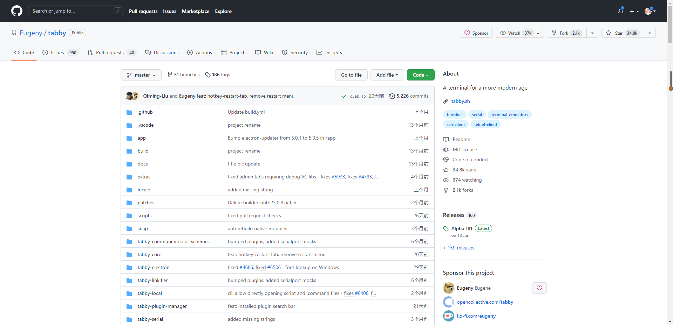Click the Go to file button
673x325 pixels.
(x=351, y=75)
